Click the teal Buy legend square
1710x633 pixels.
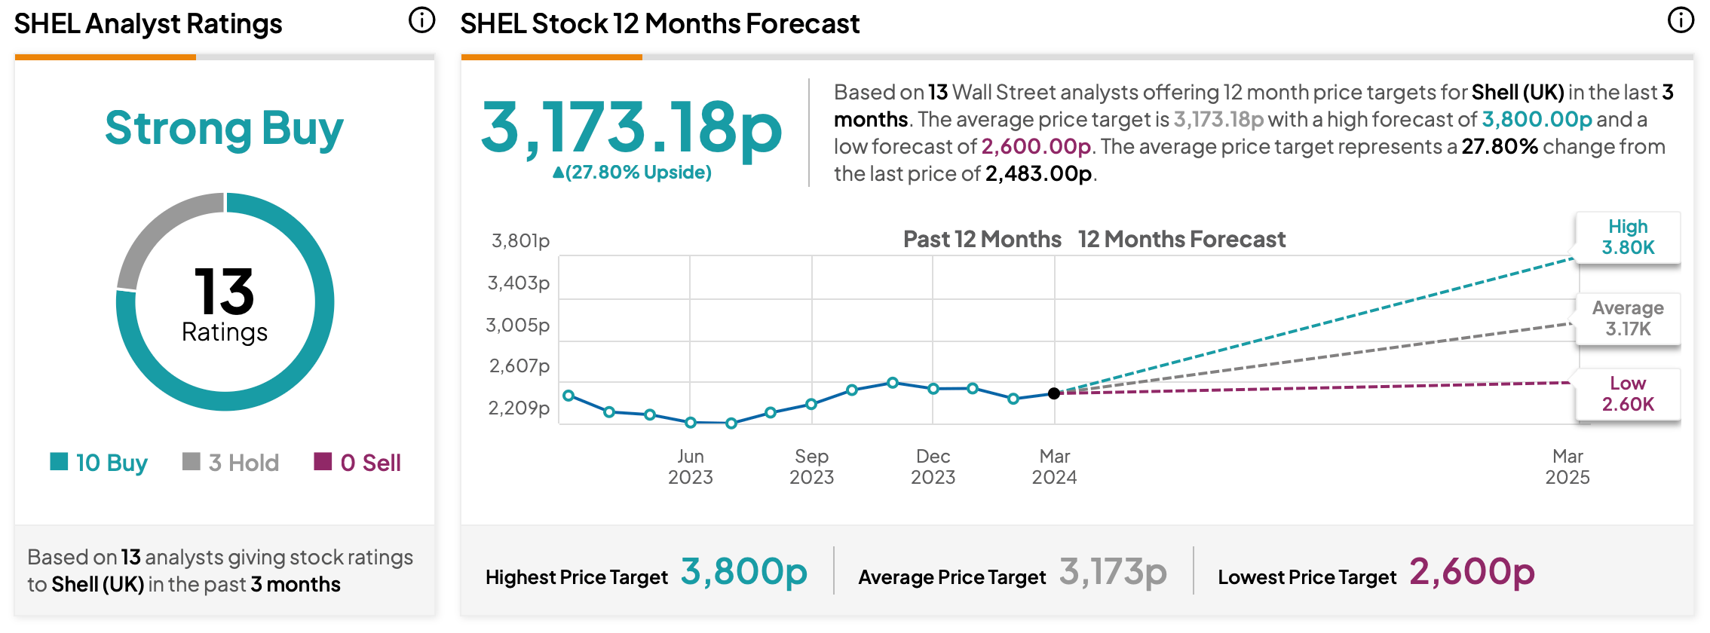59,461
